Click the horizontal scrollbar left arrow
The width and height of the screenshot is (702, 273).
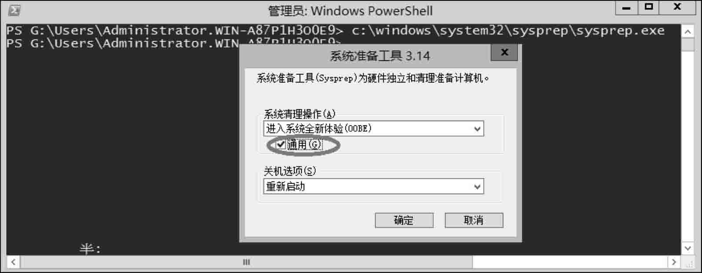pos(13,262)
